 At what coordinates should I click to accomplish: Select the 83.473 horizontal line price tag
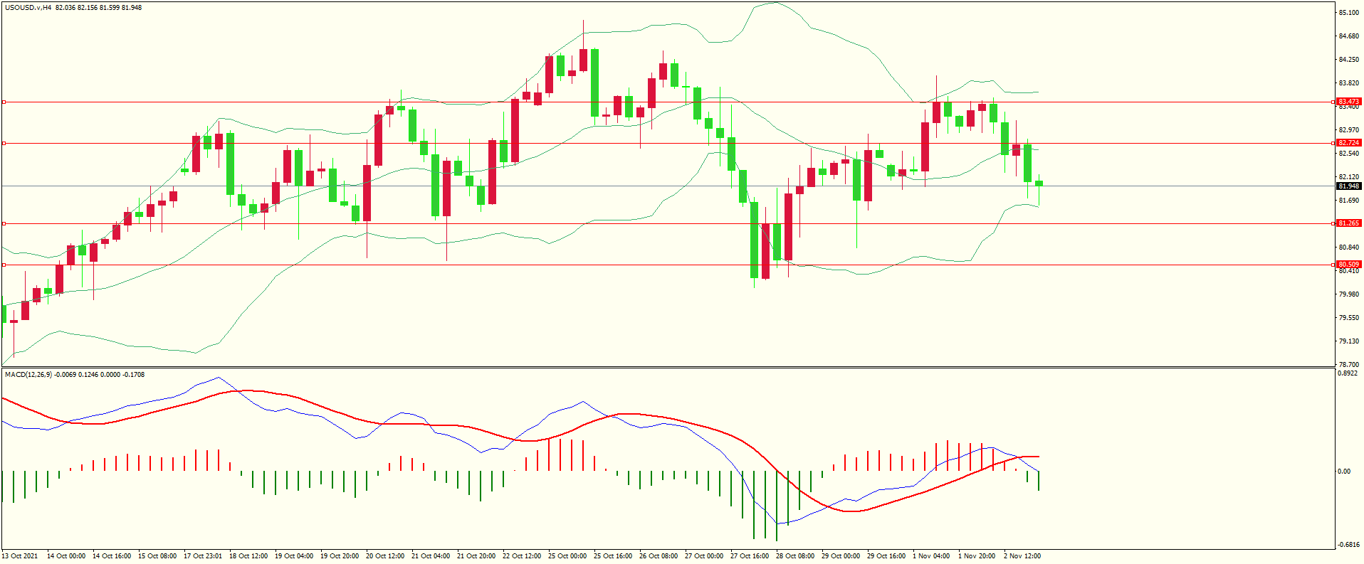1349,102
